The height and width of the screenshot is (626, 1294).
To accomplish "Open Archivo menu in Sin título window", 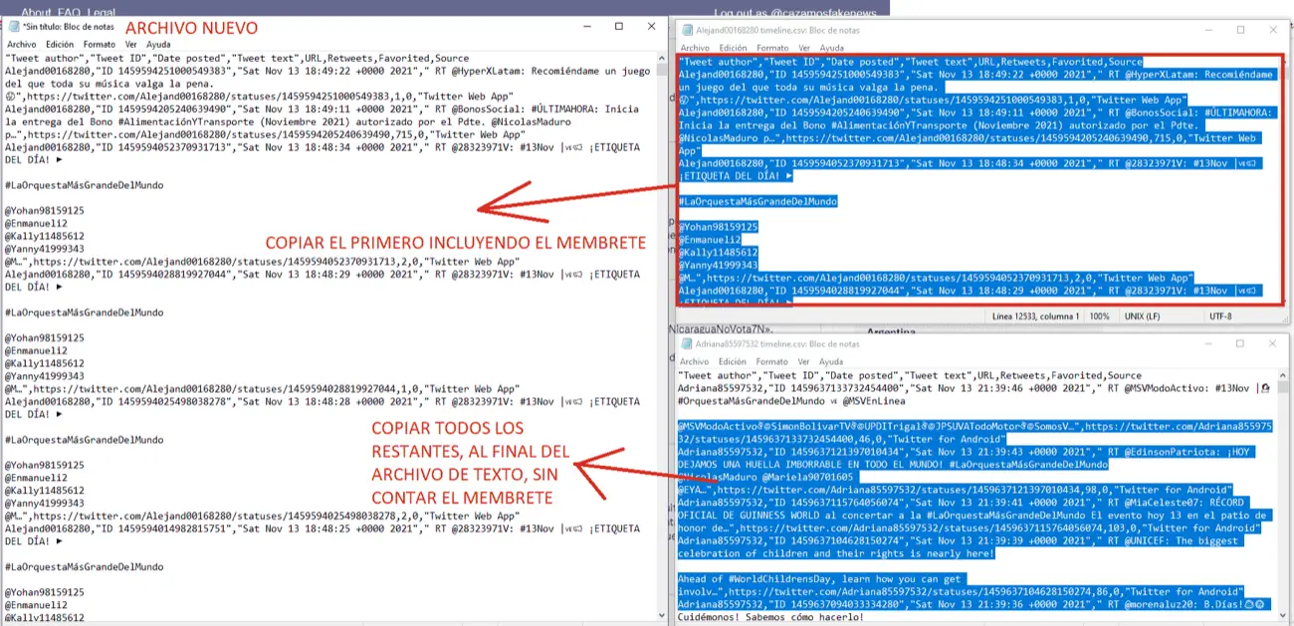I will 22,45.
